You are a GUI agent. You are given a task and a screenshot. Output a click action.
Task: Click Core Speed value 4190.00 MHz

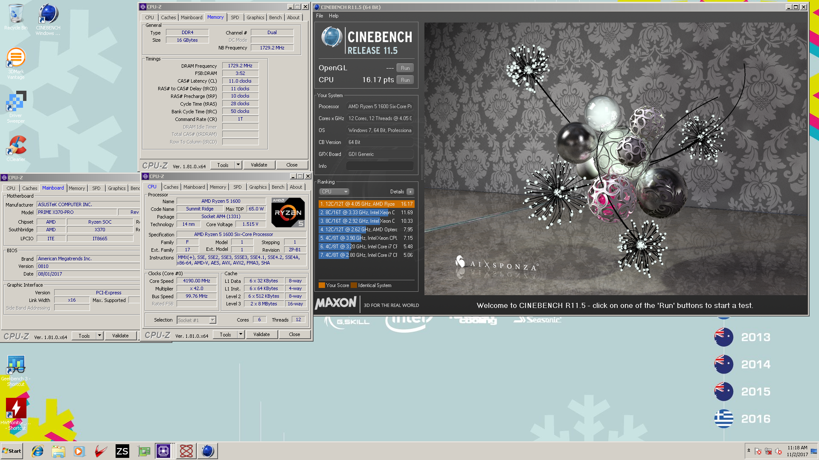(x=197, y=281)
